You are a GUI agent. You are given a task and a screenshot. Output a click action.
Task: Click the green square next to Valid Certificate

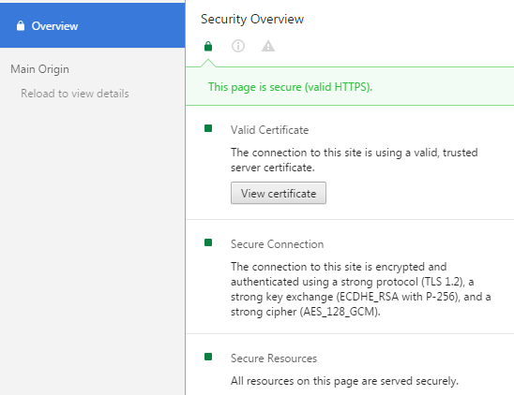click(x=208, y=128)
